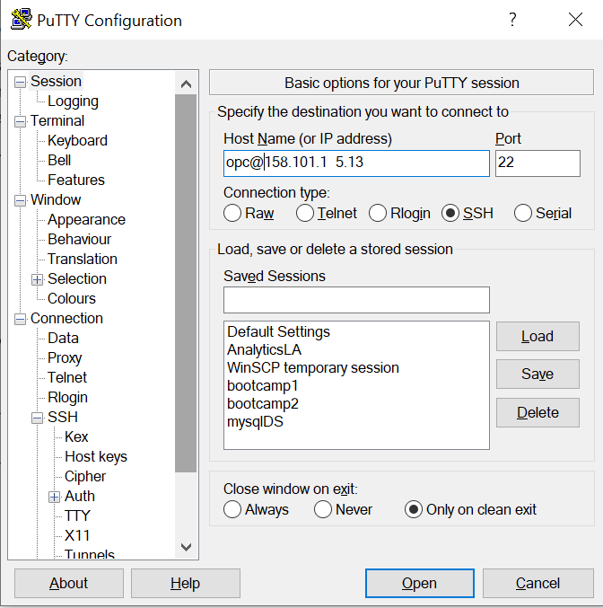Screen dimensions: 603x608
Task: Click the title bar help question mark
Action: (x=512, y=20)
